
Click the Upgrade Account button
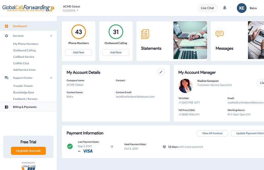28,151
